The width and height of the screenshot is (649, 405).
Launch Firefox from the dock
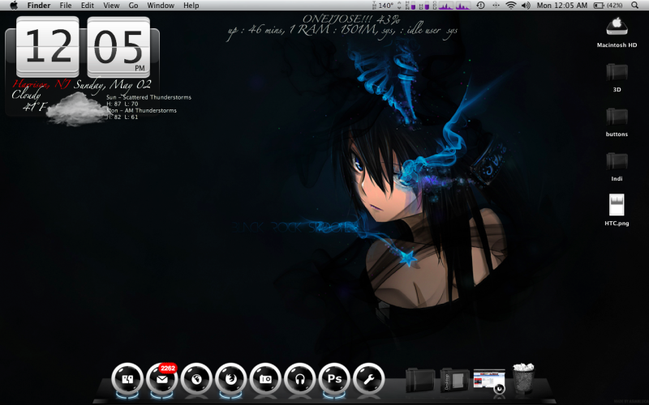[x=231, y=379]
